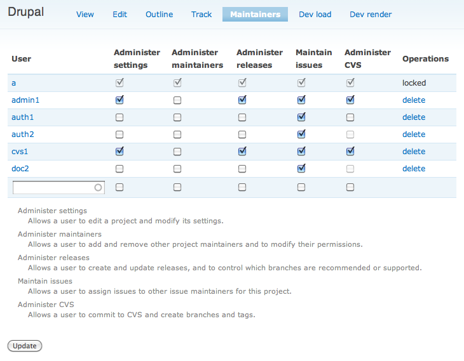Open cvs1 user link
The image size is (464, 361).
(20, 152)
